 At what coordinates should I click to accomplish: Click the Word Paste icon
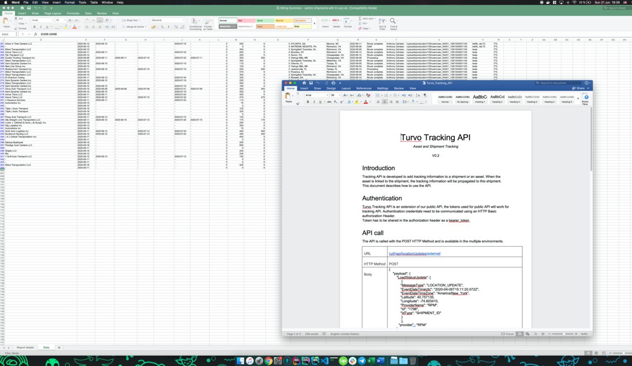(x=289, y=97)
